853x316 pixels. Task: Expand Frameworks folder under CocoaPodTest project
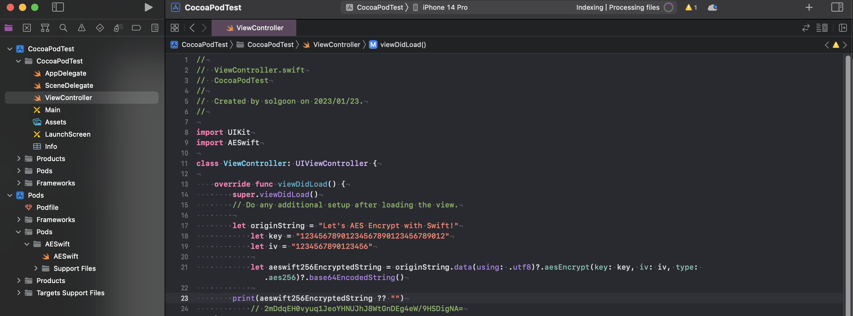point(18,183)
